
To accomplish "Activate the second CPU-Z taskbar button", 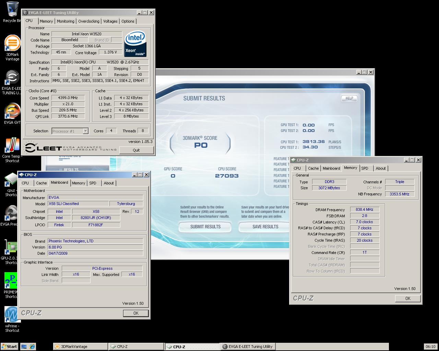I will click(192, 347).
